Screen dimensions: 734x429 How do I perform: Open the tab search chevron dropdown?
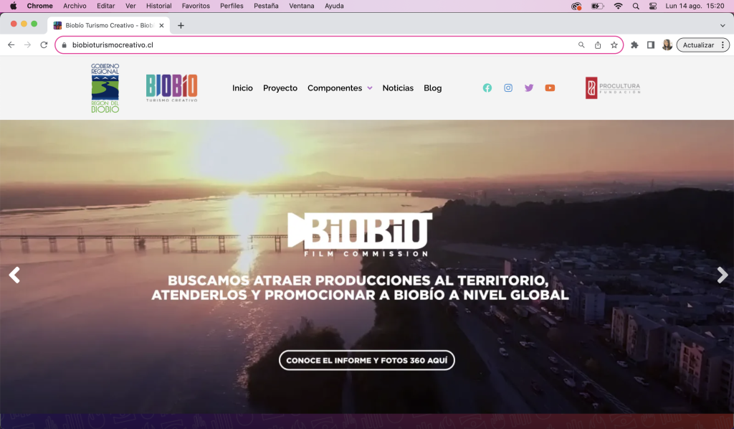click(723, 25)
